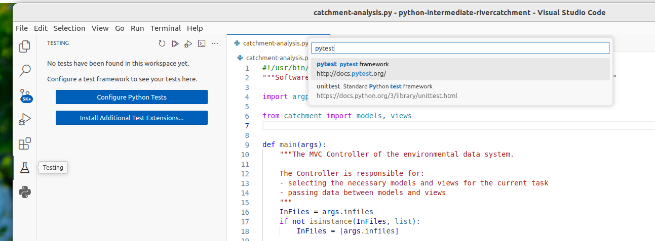Click 'InFiles = args.infiles' code line
The image size is (655, 241).
[x=326, y=212]
